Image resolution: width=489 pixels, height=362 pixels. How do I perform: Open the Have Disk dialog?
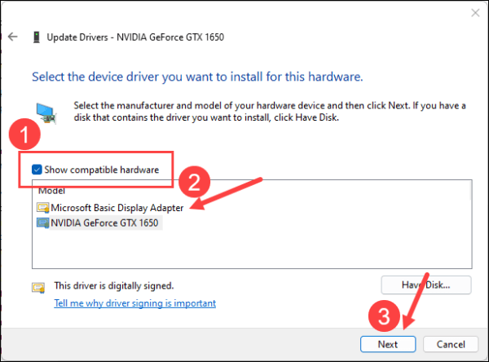426,285
